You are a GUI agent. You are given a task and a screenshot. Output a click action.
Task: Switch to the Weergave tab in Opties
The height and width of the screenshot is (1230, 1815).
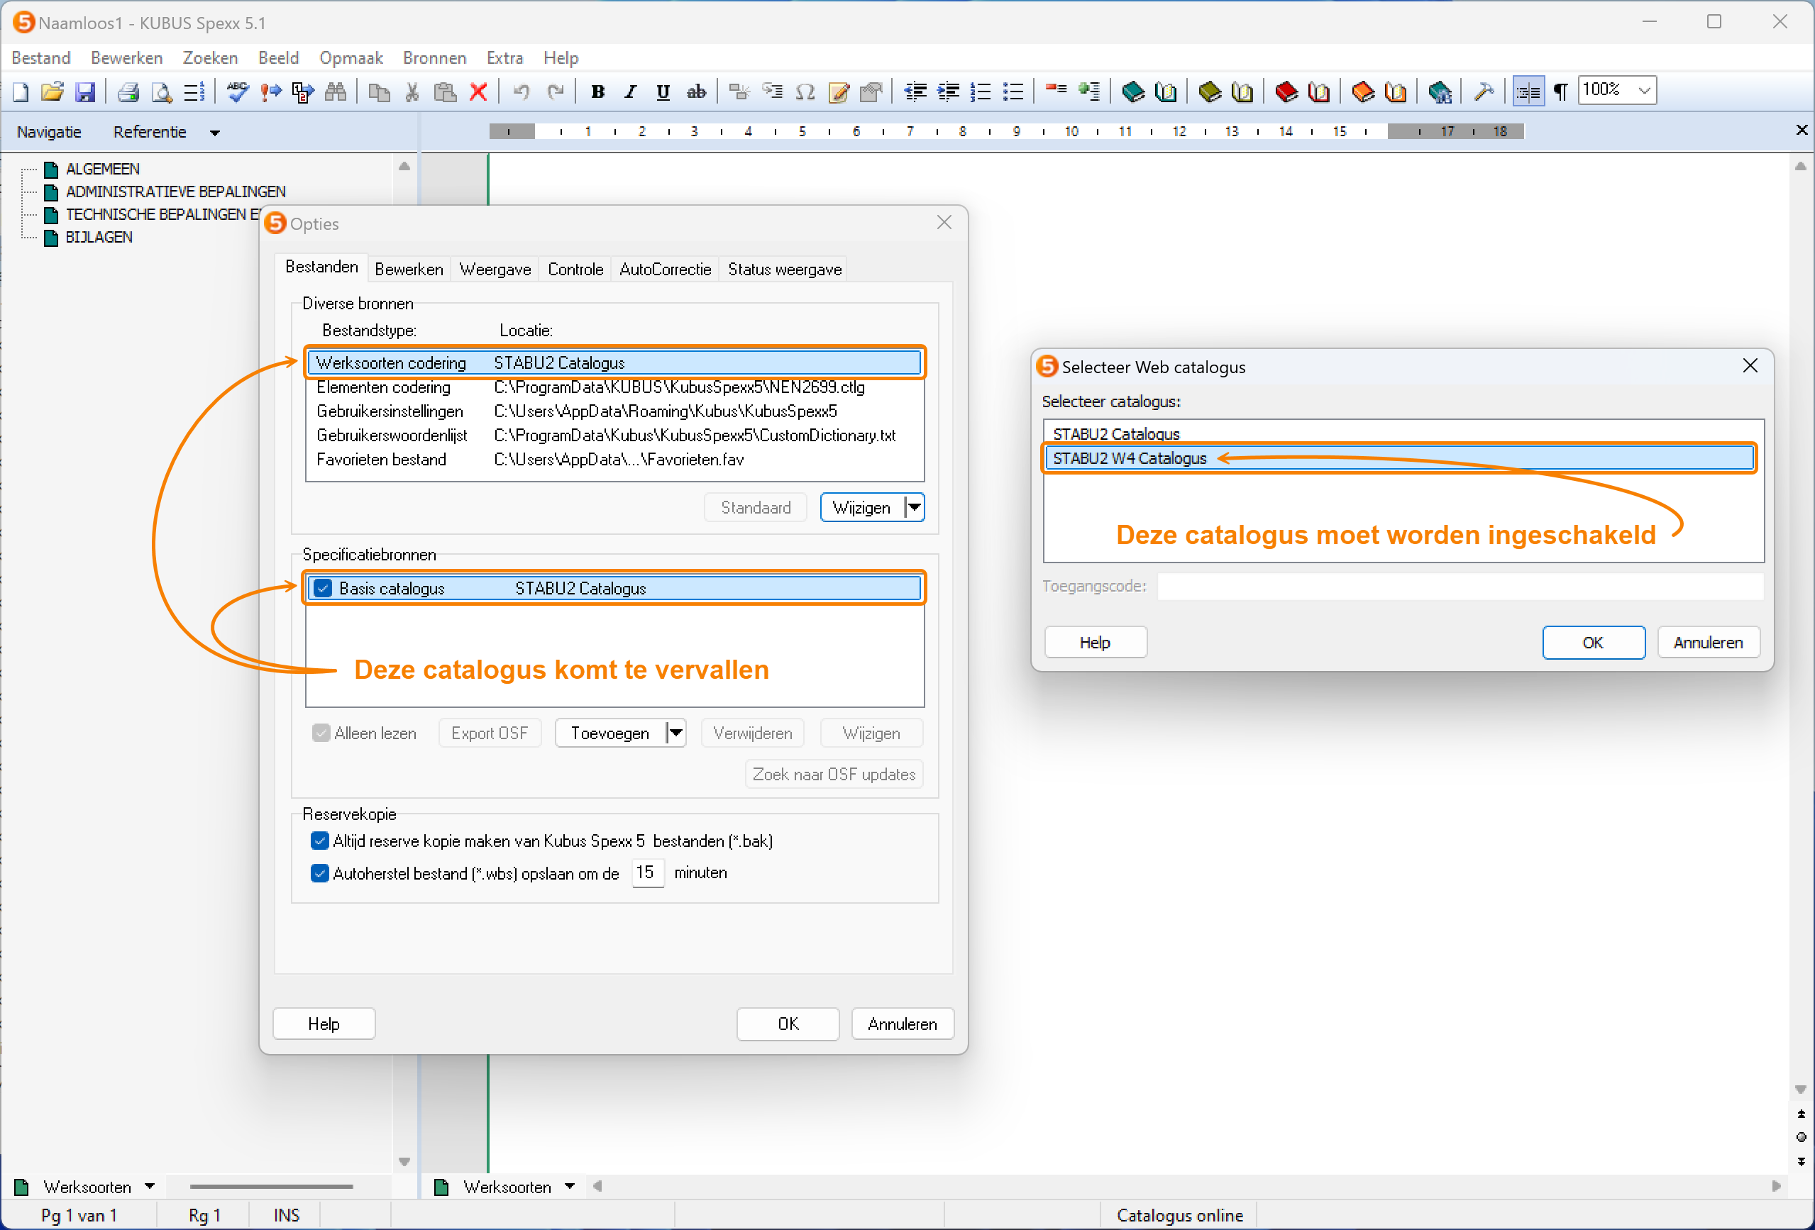pos(495,270)
